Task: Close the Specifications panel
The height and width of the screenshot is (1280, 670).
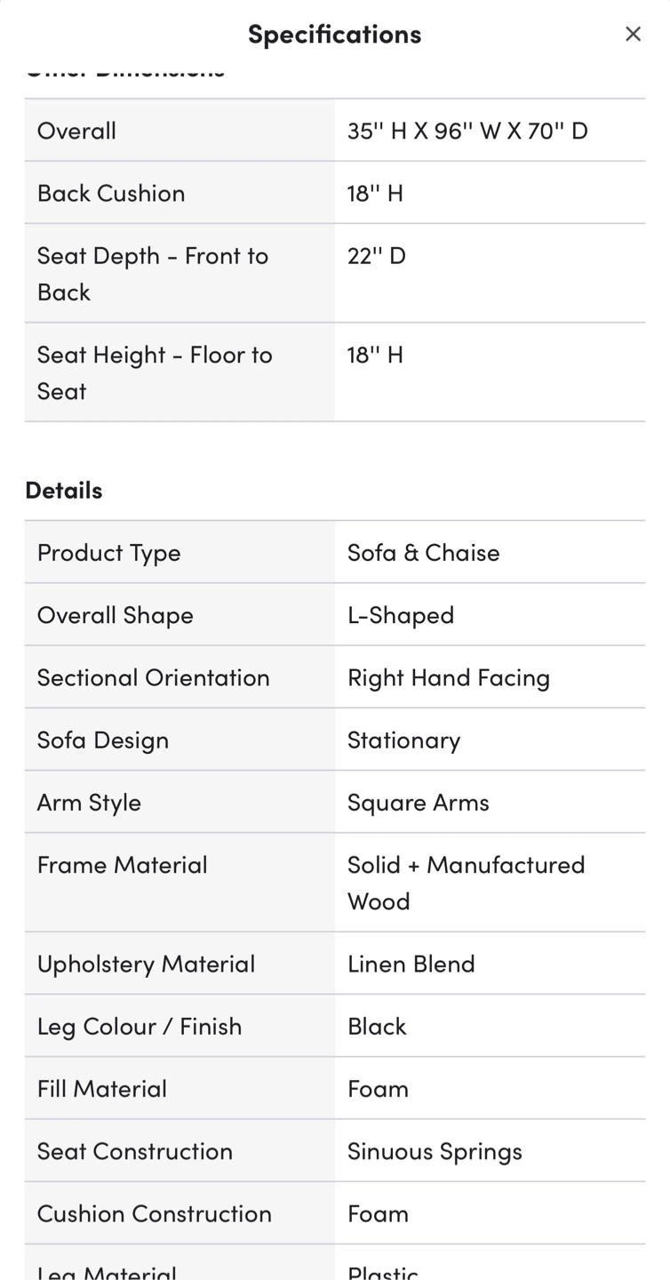Action: (x=633, y=34)
